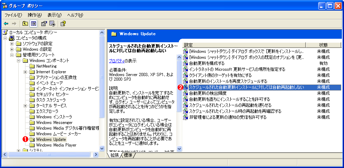Screen dimensions: 344x168
Task: Click tree pane horizontal scroll right arrow
Action: [96, 154]
